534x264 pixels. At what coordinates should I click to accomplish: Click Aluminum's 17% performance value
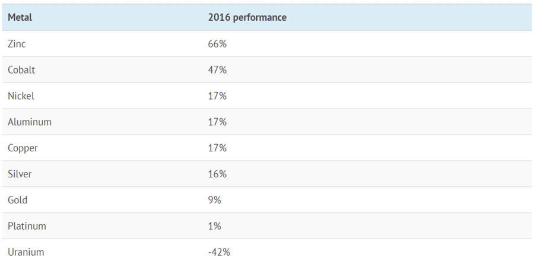(x=217, y=122)
